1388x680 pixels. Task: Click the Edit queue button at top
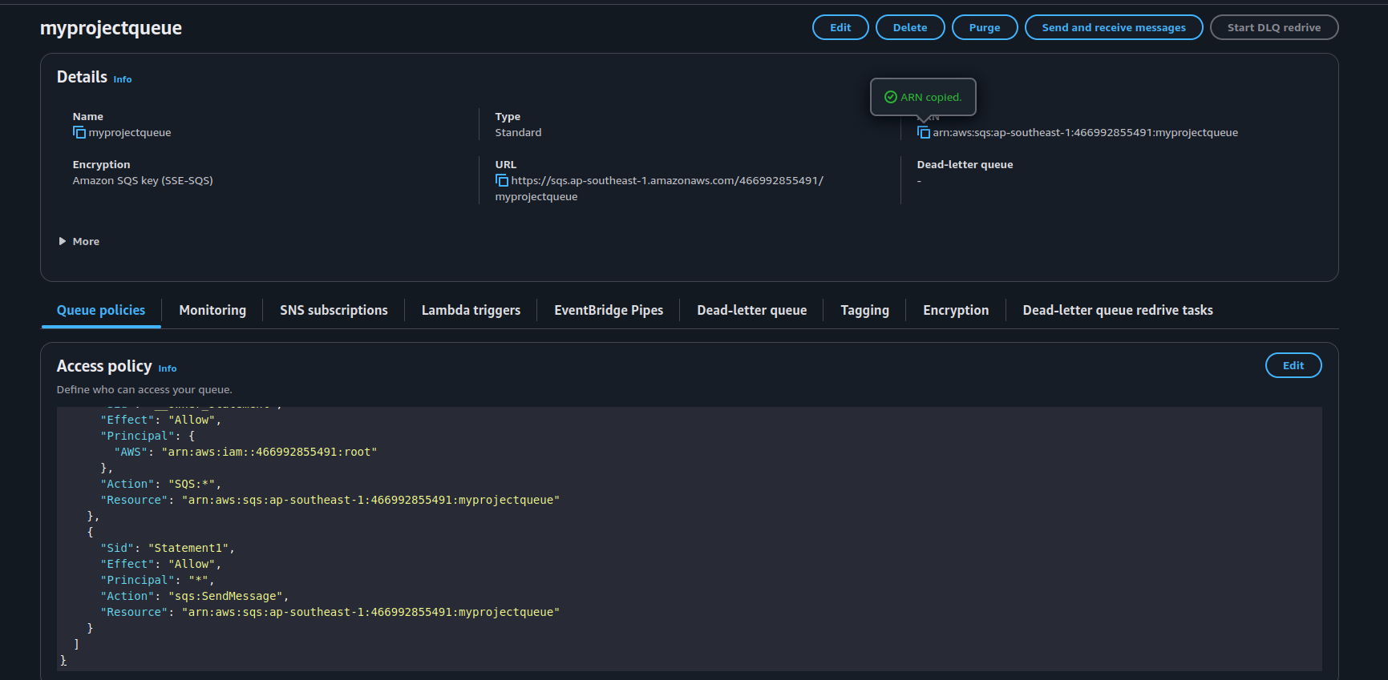840,27
